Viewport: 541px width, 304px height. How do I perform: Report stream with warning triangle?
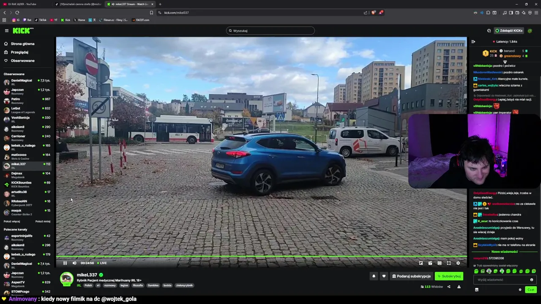click(459, 287)
